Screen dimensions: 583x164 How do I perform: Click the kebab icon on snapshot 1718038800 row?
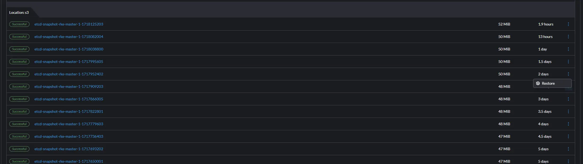point(568,49)
